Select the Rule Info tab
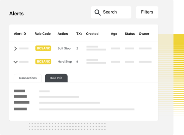The image size is (184, 135). pyautogui.click(x=56, y=78)
